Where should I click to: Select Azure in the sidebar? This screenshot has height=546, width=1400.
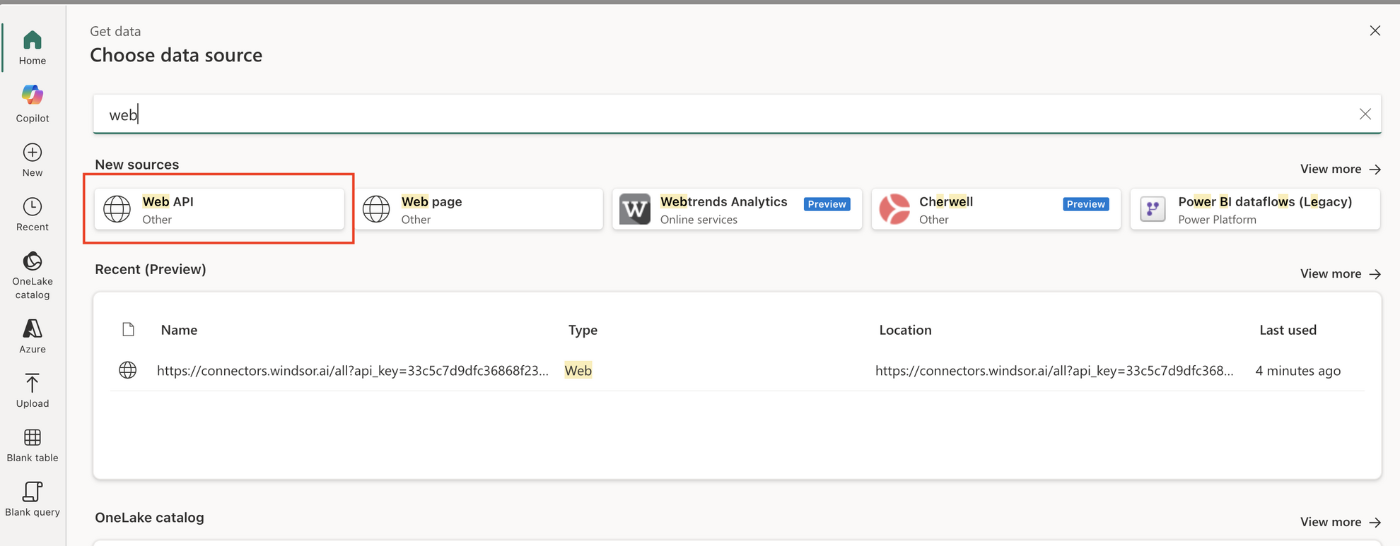pos(33,336)
